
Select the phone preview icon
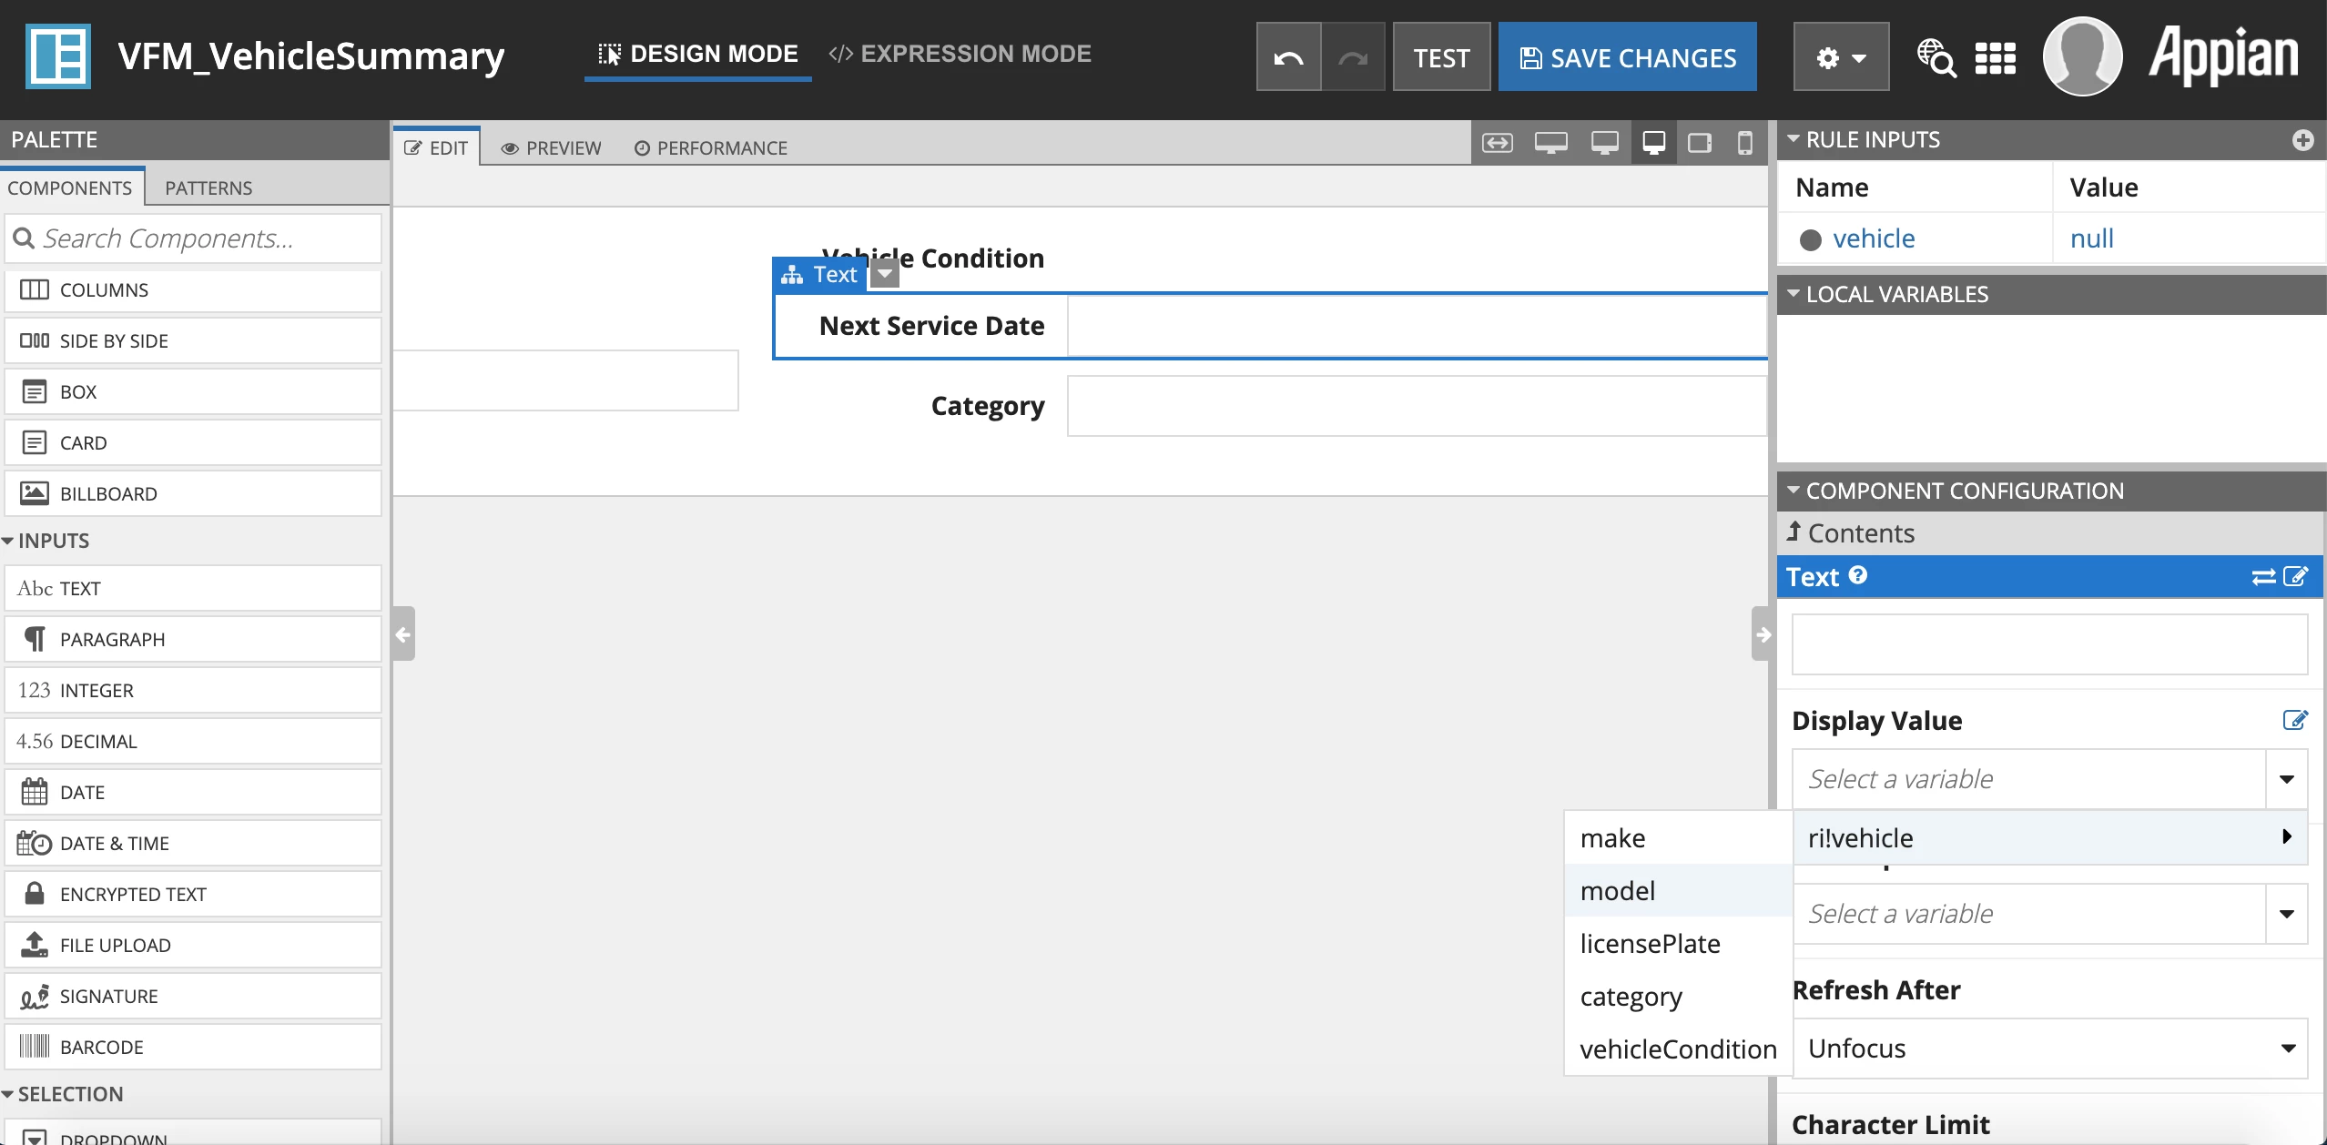[1744, 144]
